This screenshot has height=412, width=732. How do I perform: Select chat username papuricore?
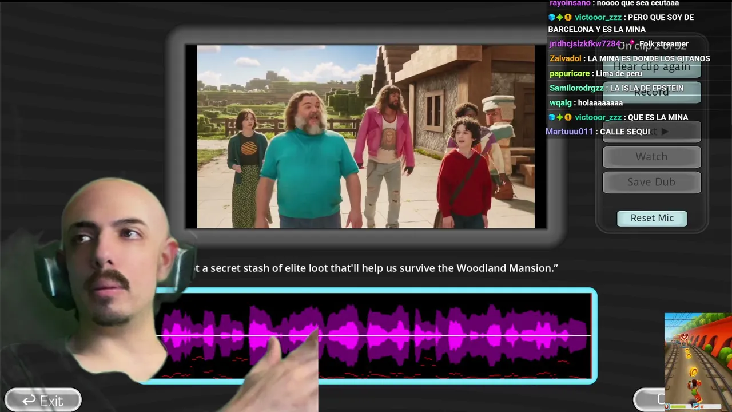pyautogui.click(x=570, y=73)
